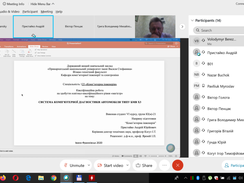This screenshot has width=244, height=183.
Task: Open Google Chrome from the taskbar
Action: pyautogui.click(x=54, y=178)
